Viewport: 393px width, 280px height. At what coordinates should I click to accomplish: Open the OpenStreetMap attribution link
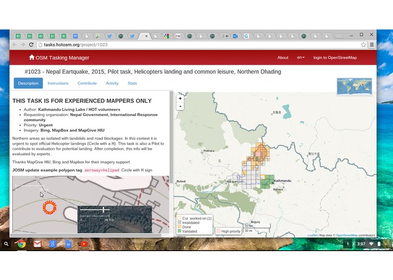(x=347, y=235)
